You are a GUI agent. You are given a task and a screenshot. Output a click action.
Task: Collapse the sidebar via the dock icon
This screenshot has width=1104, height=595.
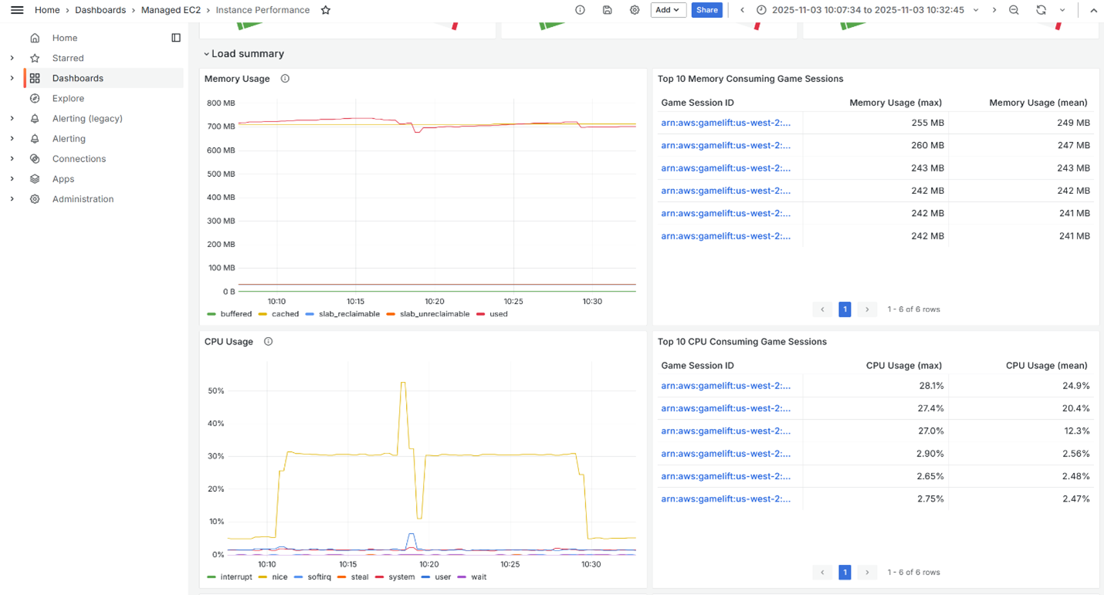176,37
